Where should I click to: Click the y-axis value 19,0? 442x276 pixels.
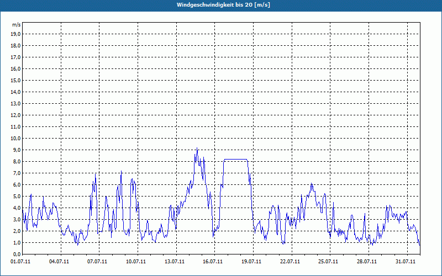click(x=15, y=34)
